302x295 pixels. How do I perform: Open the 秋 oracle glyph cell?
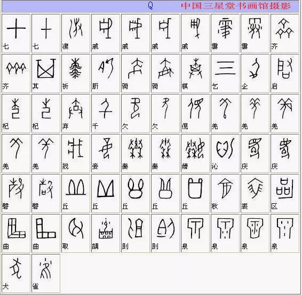(x=225, y=194)
